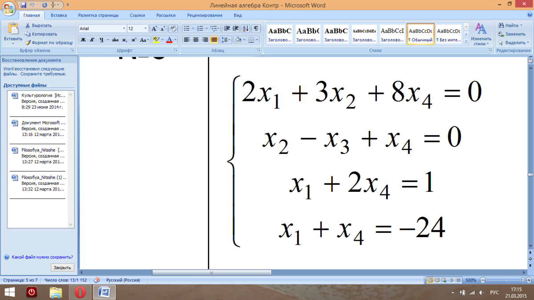Screen dimensions: 534x300
Task: Click the Grow Font icon
Action: pos(154,28)
